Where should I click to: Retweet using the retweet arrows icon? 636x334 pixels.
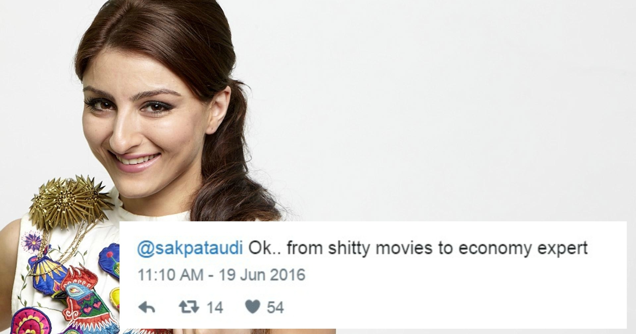coord(189,307)
